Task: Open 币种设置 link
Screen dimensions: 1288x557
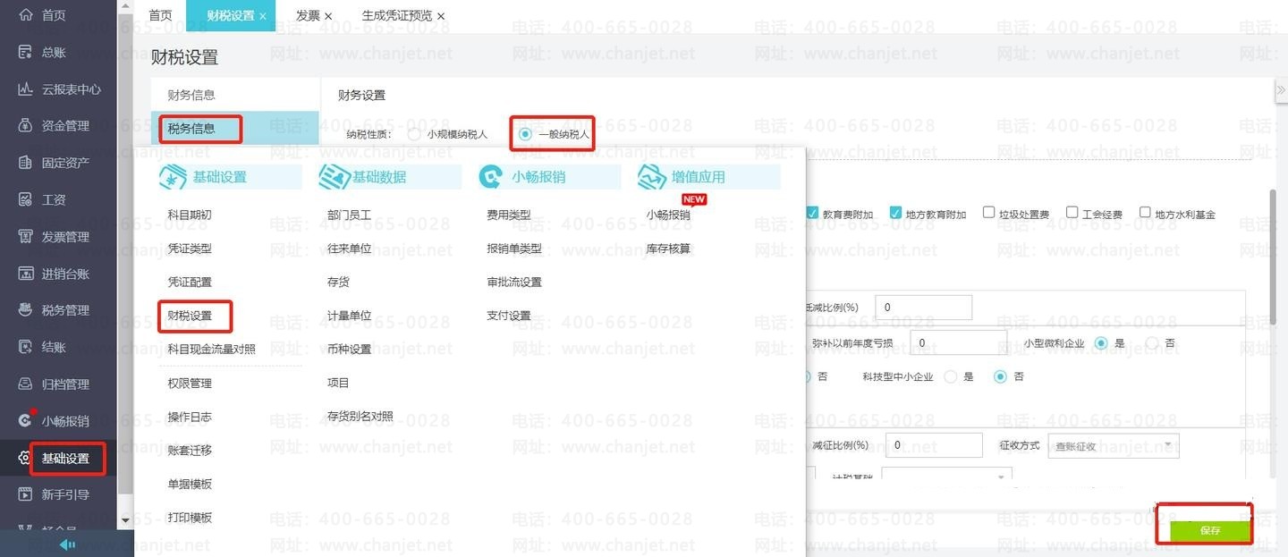Action: click(x=349, y=349)
